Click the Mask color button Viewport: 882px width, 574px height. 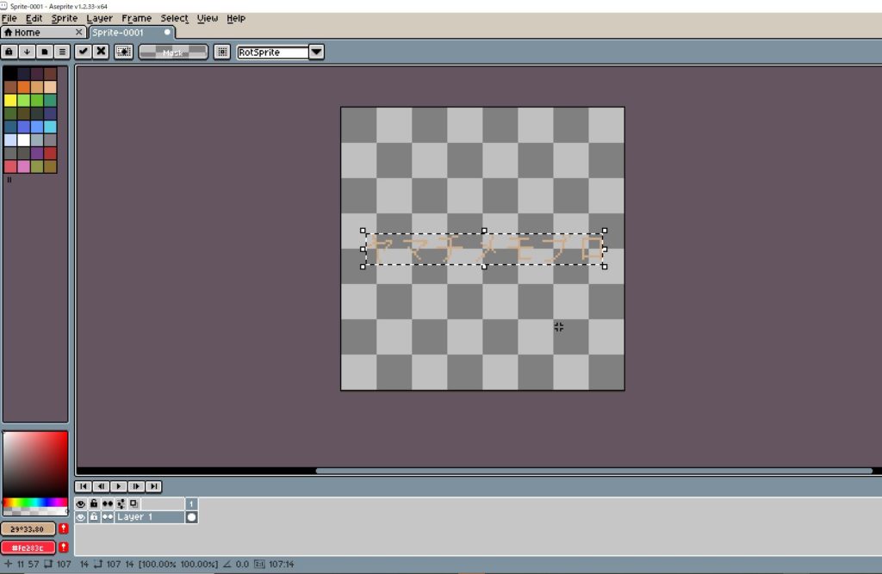point(173,52)
